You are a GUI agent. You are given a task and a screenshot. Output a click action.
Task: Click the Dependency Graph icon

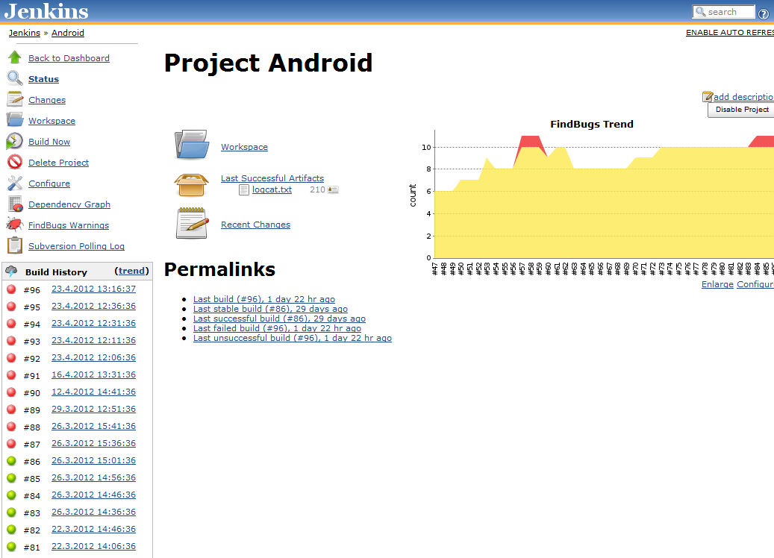(x=16, y=204)
